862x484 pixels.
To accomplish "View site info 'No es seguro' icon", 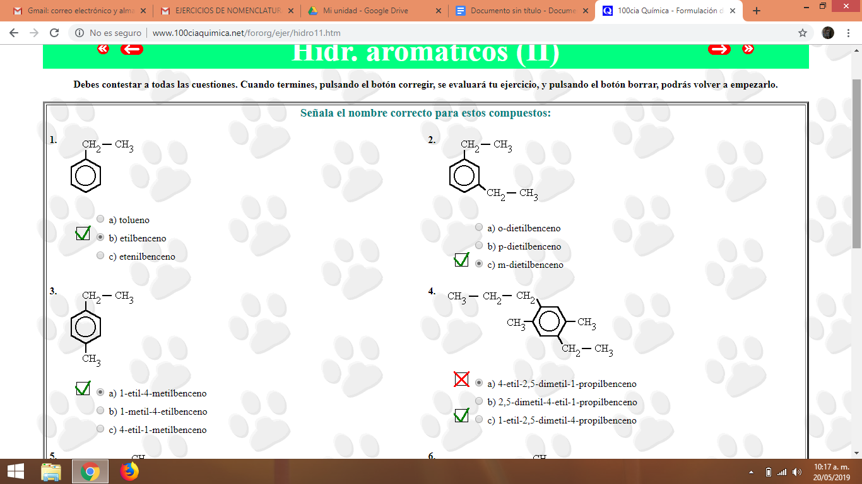I will coord(80,33).
